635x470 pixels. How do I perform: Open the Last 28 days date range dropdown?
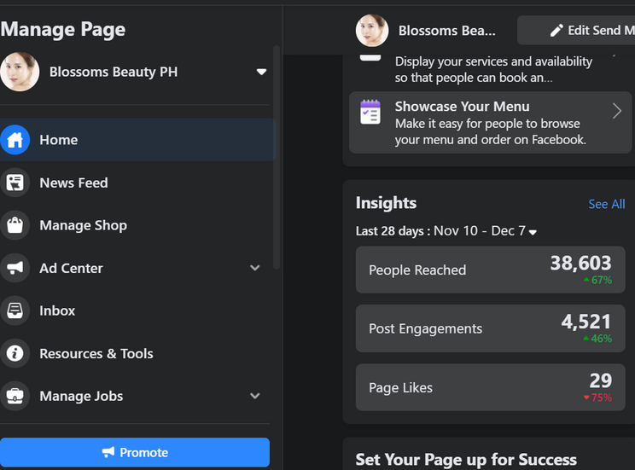[x=533, y=232]
